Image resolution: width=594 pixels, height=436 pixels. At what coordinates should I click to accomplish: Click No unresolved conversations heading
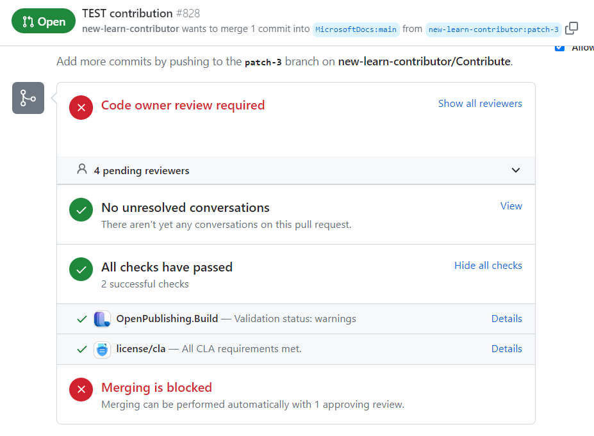(x=185, y=207)
